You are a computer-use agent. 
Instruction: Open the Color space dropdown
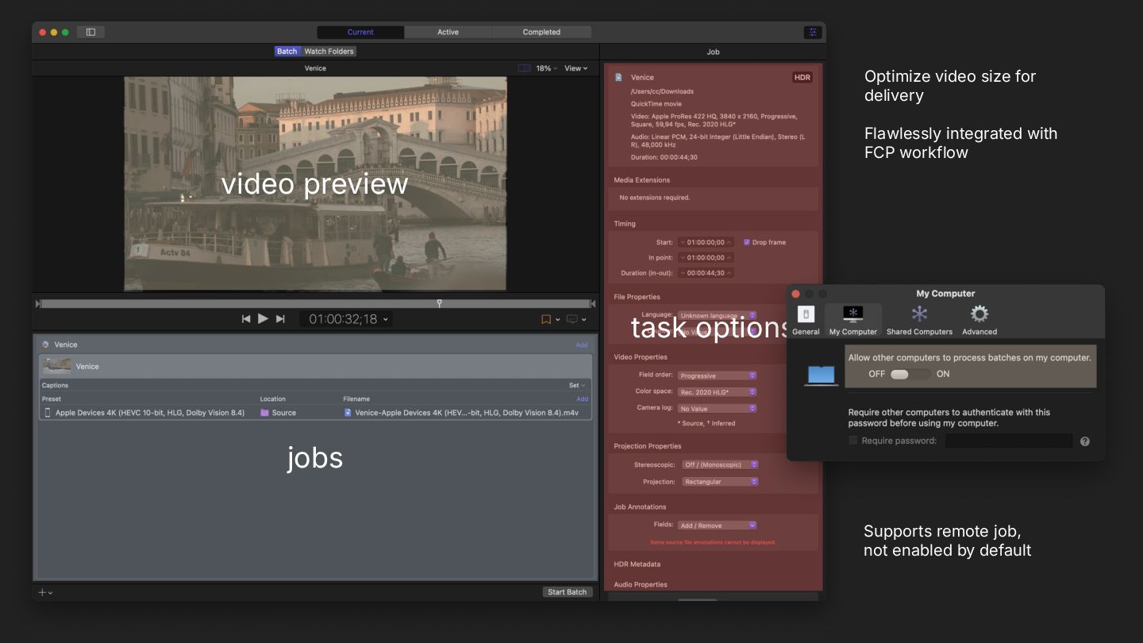[x=718, y=392]
